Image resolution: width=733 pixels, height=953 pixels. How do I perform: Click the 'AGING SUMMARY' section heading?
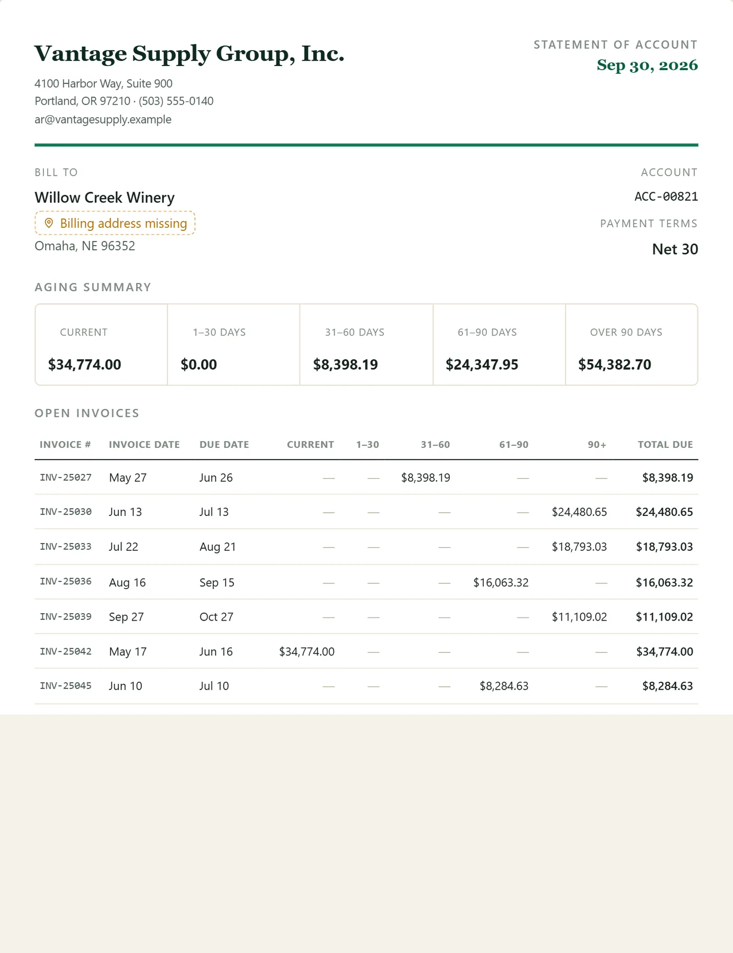click(93, 287)
